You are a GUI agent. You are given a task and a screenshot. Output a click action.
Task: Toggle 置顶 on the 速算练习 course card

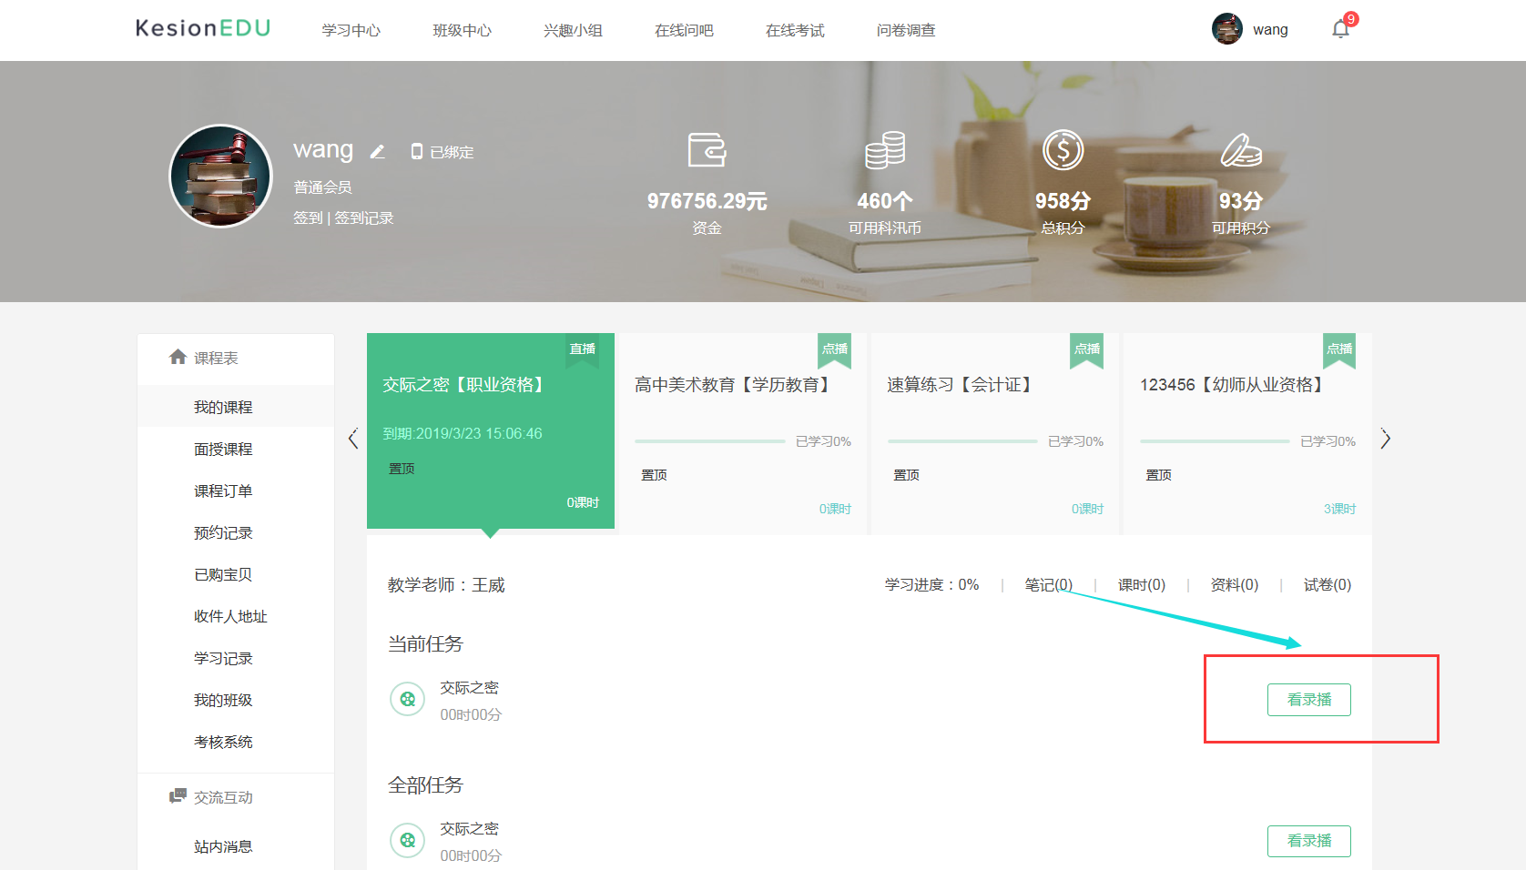(906, 474)
